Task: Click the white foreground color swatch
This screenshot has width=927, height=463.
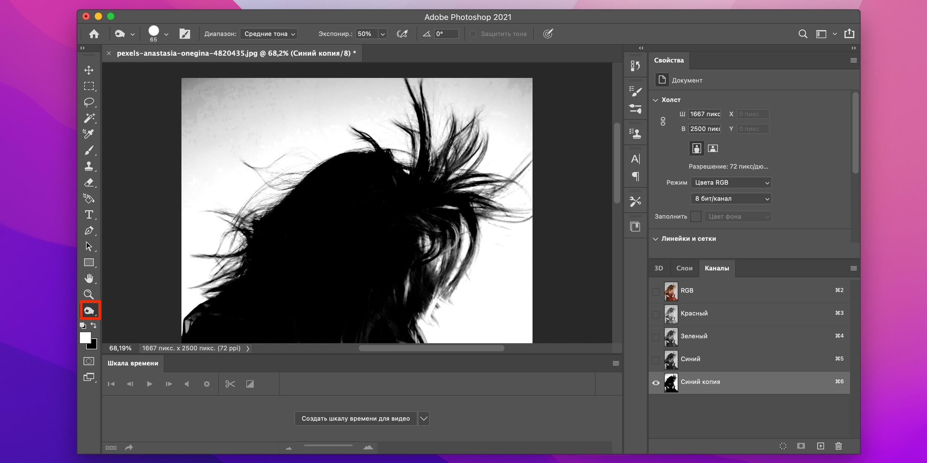Action: tap(85, 337)
